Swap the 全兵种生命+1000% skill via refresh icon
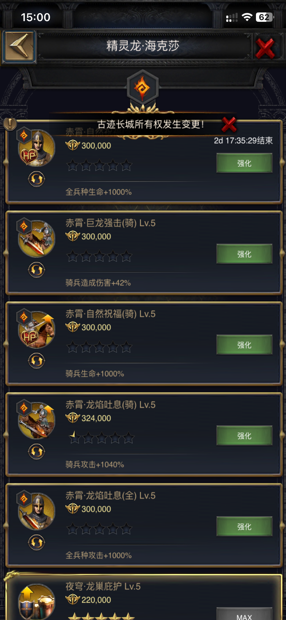 click(x=37, y=179)
